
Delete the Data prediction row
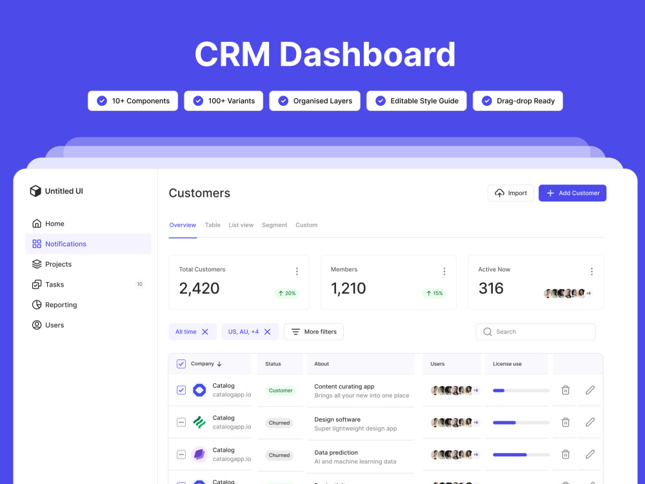(566, 454)
